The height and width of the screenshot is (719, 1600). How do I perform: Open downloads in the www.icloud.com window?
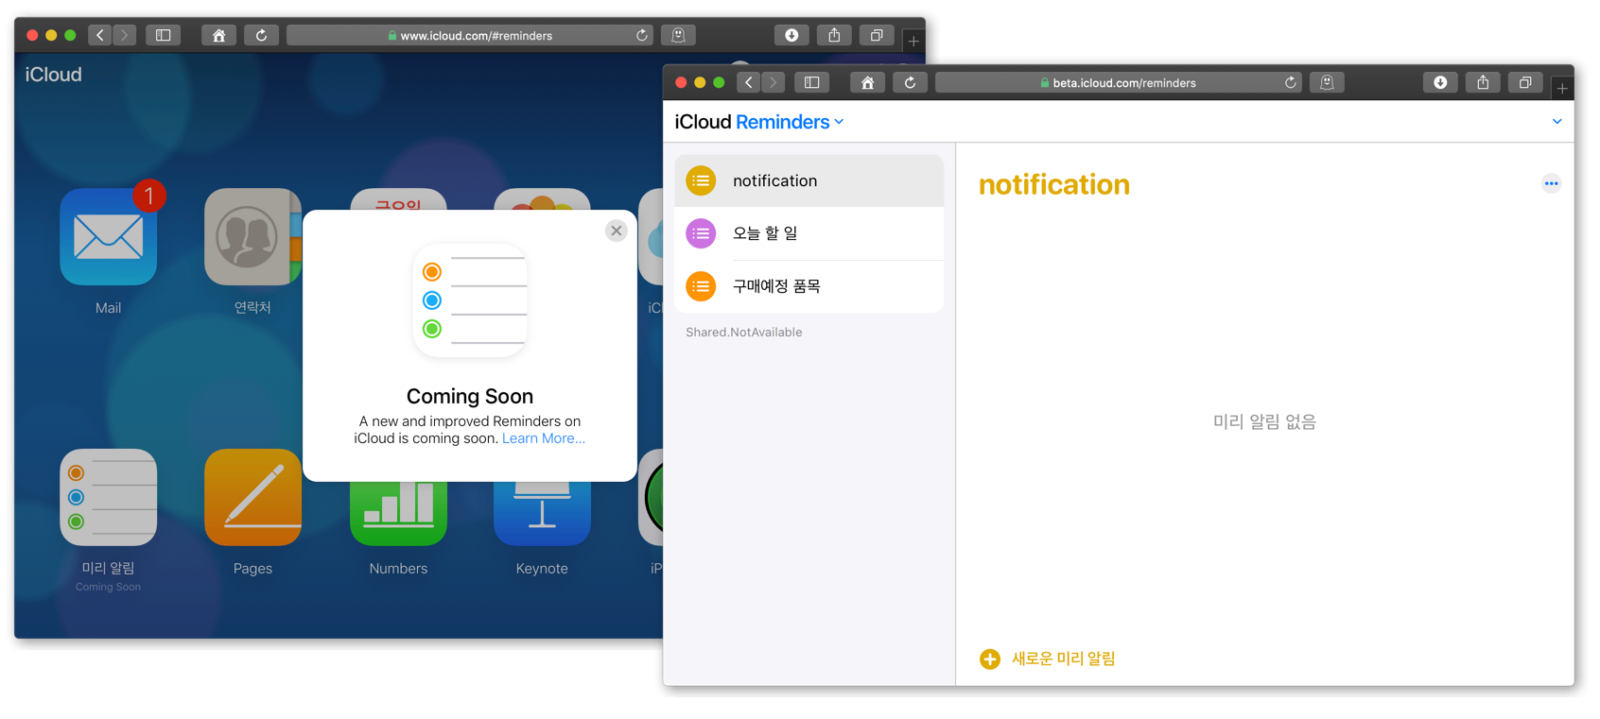tap(791, 35)
